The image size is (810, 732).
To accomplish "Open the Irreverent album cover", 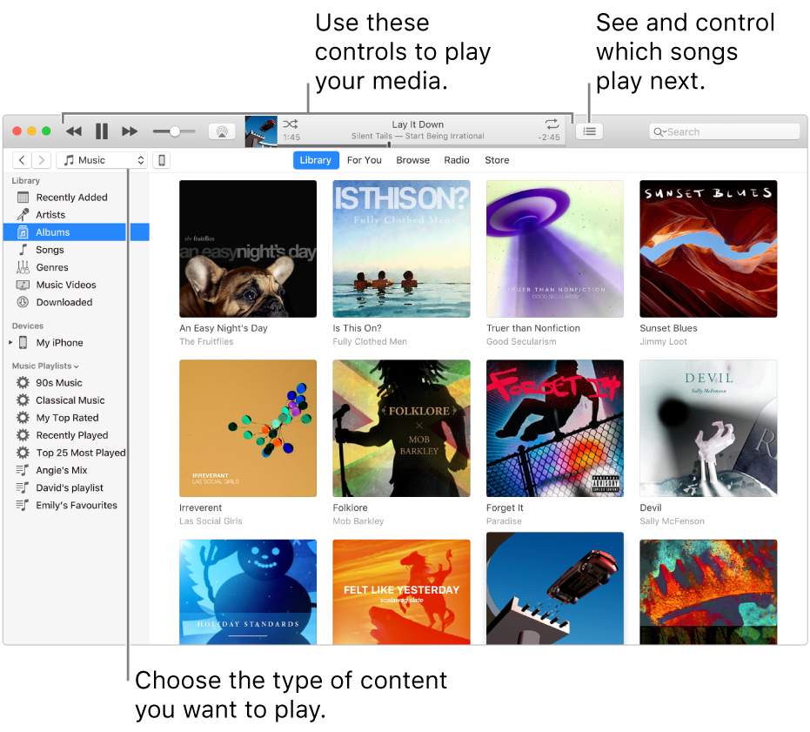I will point(248,428).
